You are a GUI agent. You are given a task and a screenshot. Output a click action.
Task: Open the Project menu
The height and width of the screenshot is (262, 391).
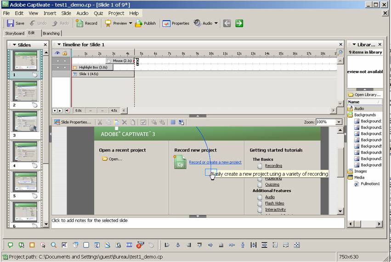116,13
